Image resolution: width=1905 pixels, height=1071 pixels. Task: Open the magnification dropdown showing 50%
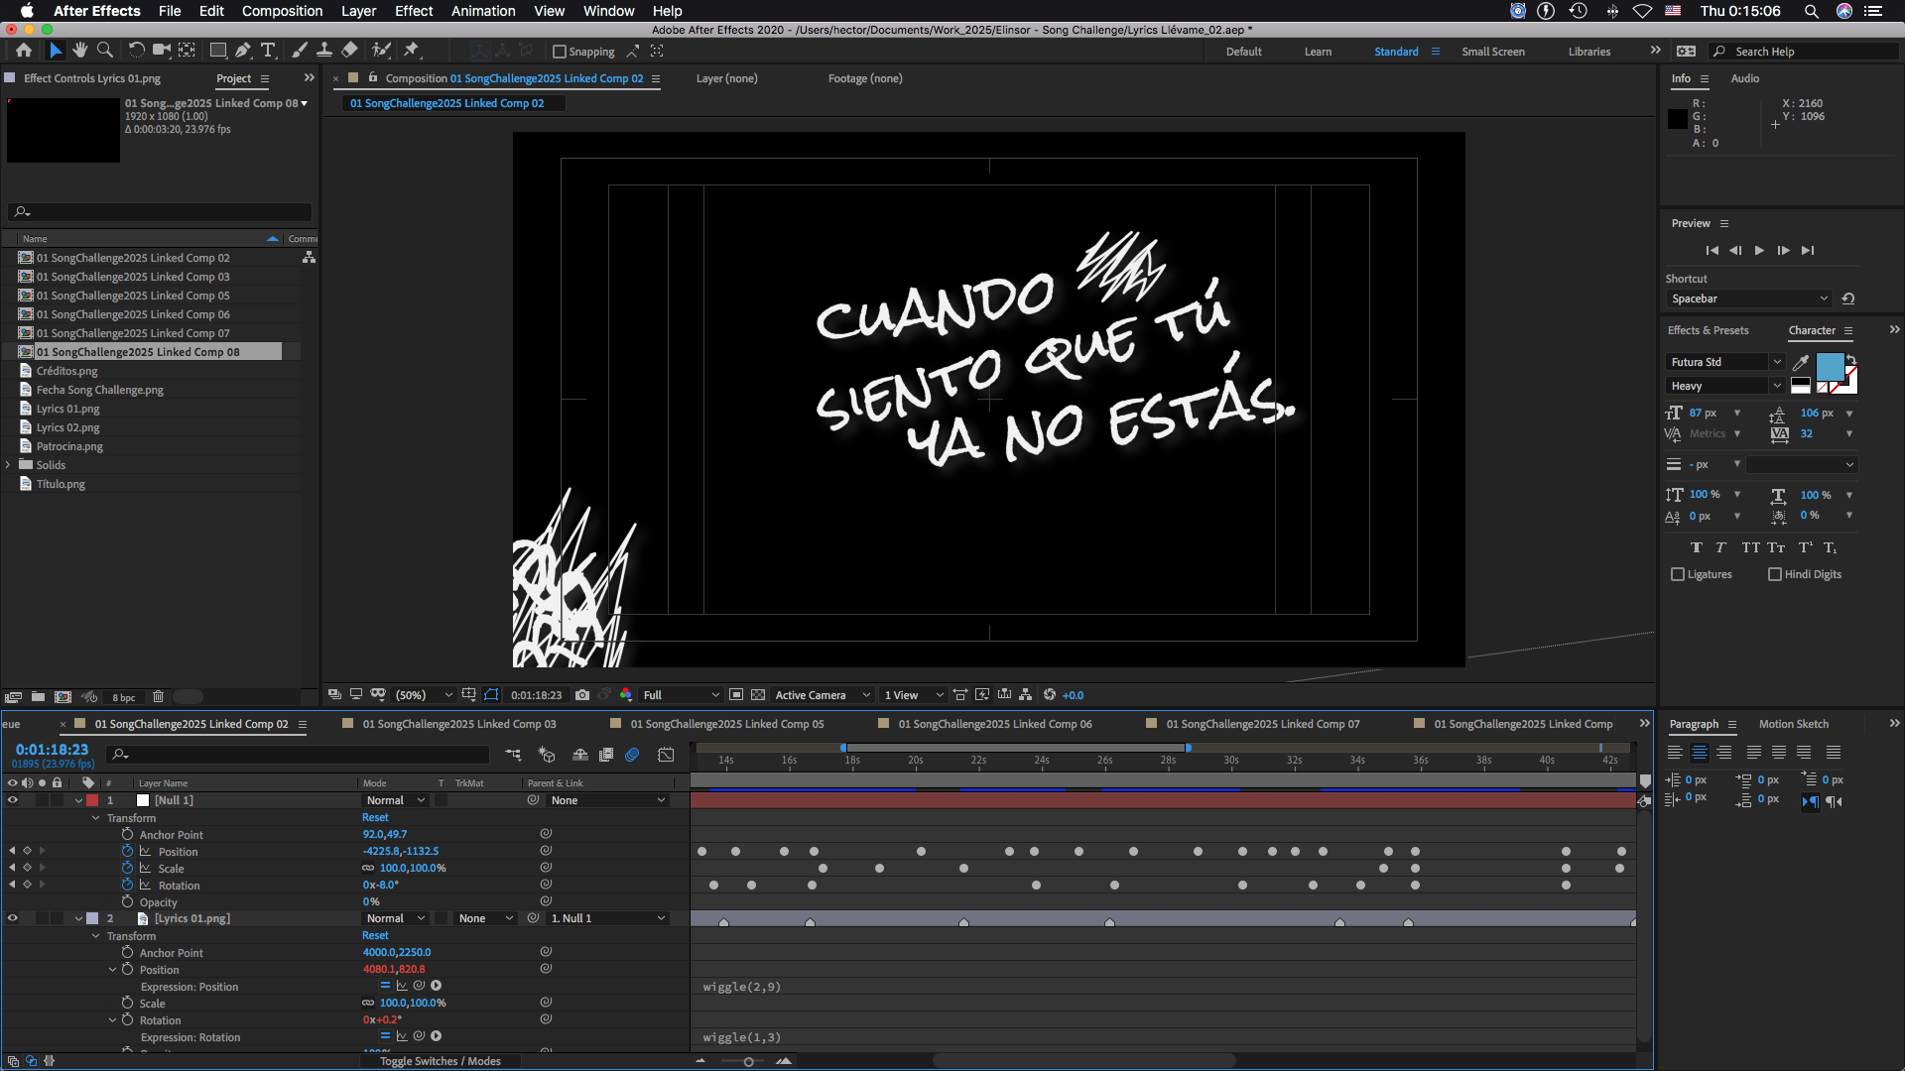(424, 695)
